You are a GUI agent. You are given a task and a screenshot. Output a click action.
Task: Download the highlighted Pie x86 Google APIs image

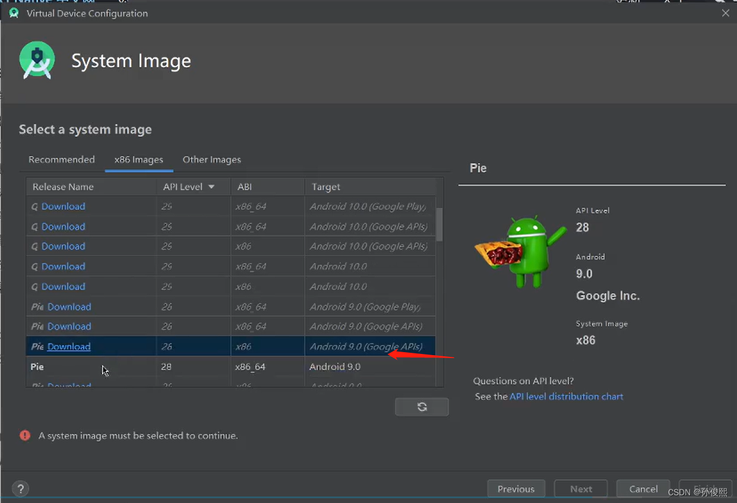(x=69, y=346)
